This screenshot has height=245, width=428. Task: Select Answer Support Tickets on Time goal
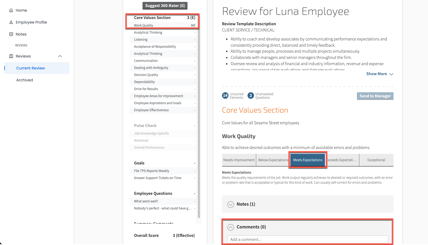tap(163, 178)
